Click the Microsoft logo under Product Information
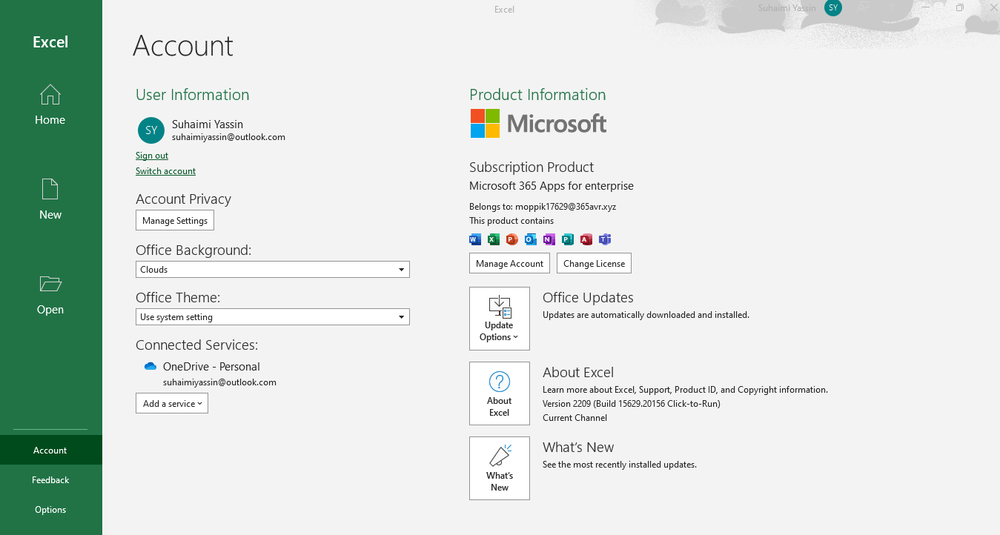This screenshot has width=1000, height=535. tap(539, 123)
